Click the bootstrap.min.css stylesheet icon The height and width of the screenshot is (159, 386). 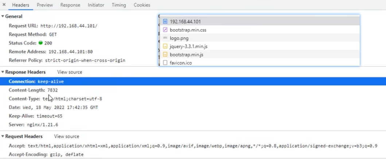pos(165,30)
